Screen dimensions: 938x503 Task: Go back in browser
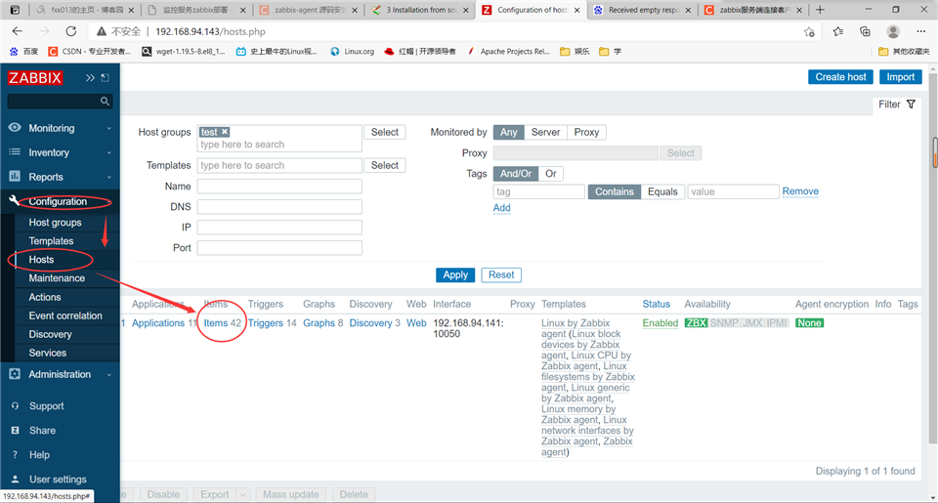pyautogui.click(x=18, y=31)
